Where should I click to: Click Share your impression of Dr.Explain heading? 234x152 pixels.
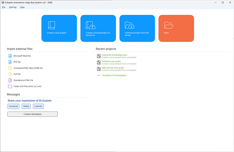point(30,101)
